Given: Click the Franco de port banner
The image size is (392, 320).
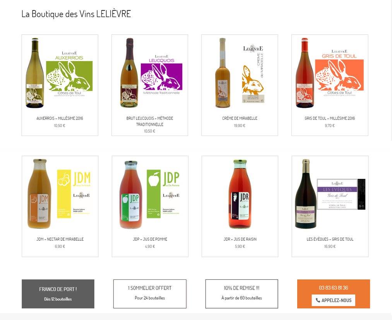Looking at the screenshot, I should pos(58,294).
